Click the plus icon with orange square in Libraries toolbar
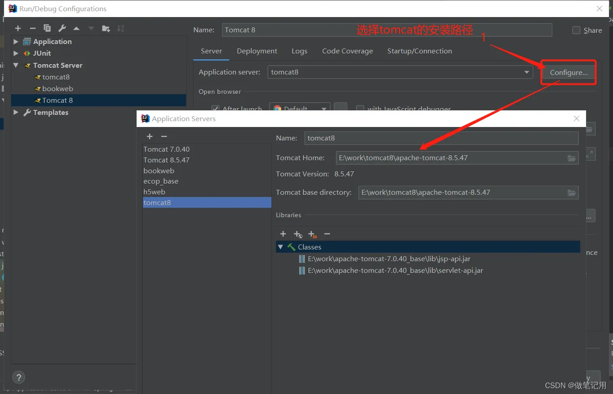613x394 pixels. (x=312, y=234)
